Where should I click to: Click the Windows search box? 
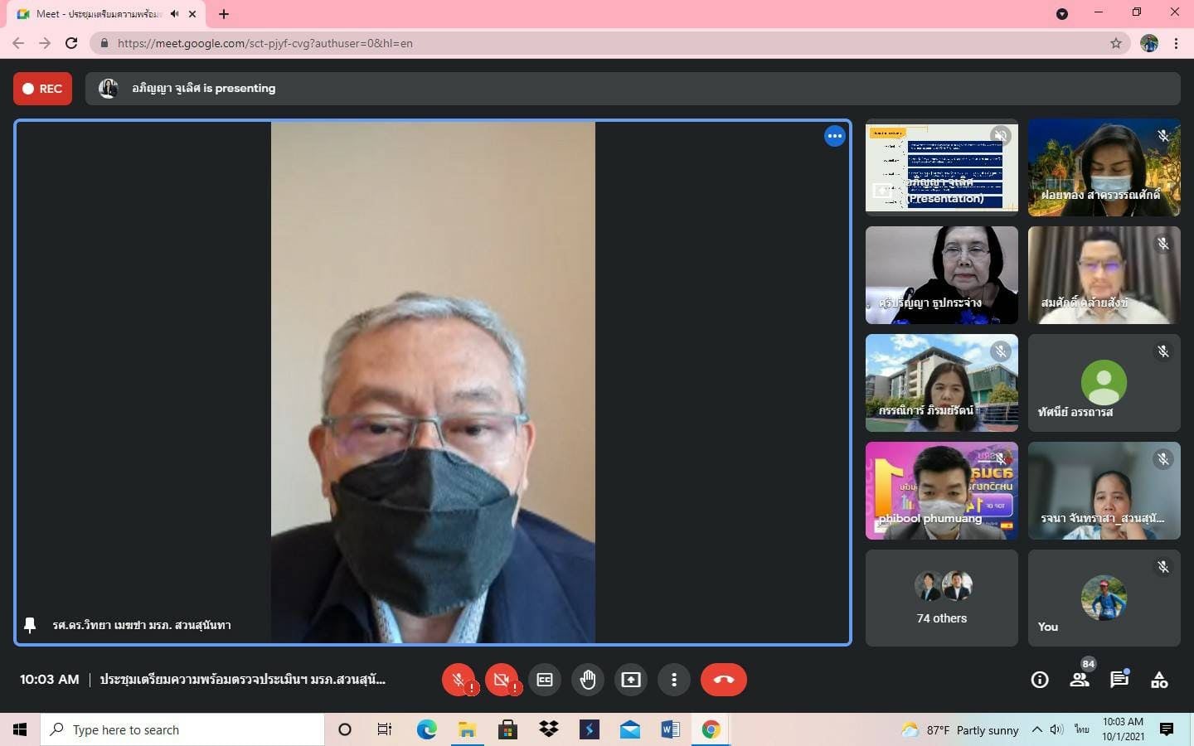[182, 729]
